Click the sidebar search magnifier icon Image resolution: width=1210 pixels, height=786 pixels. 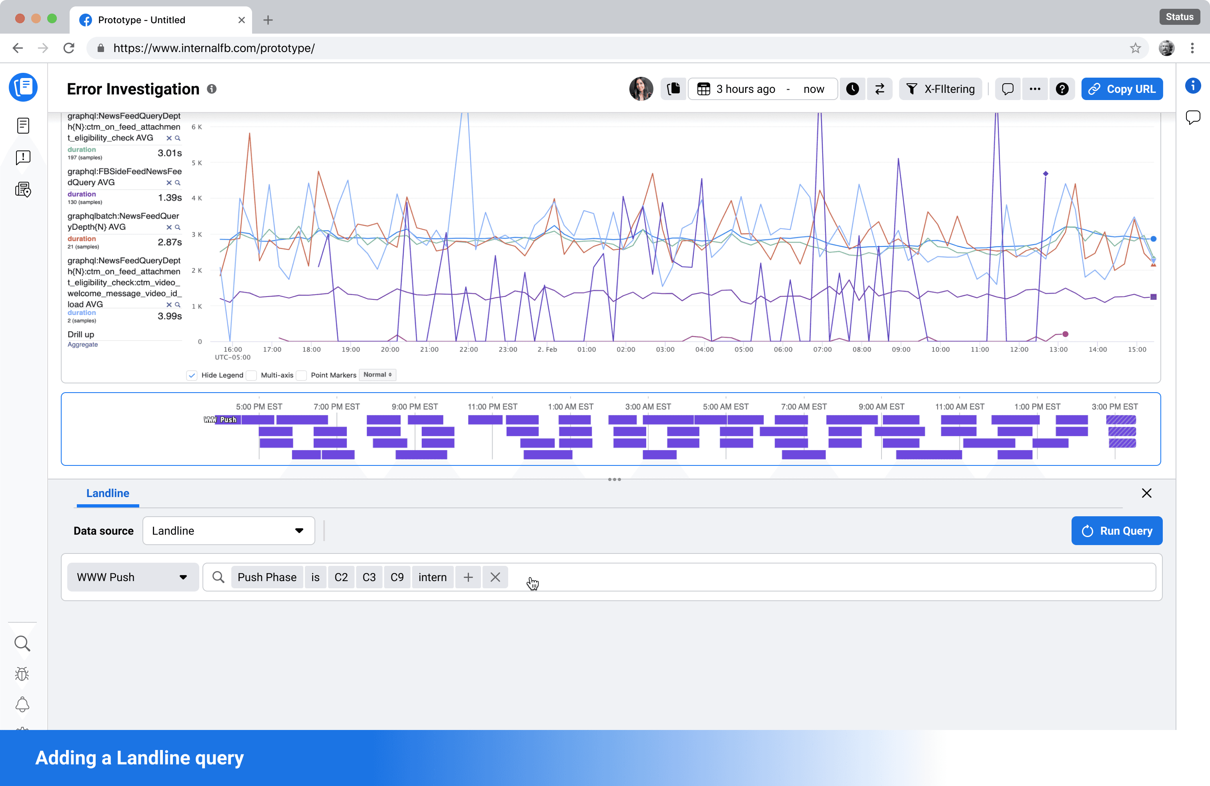22,643
